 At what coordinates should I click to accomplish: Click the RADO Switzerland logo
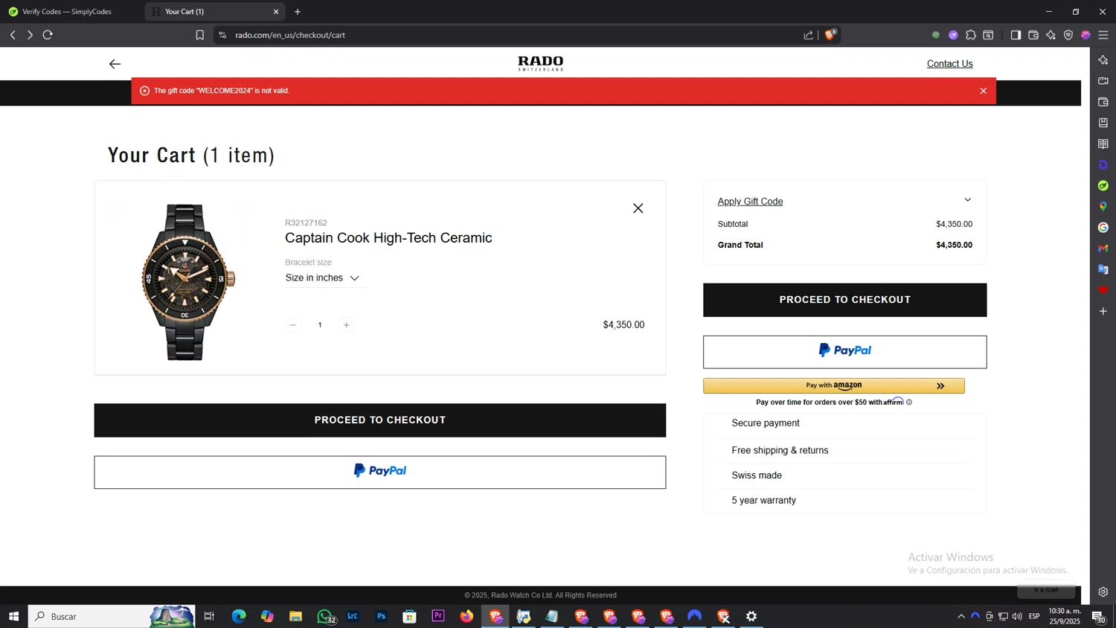[x=541, y=63]
